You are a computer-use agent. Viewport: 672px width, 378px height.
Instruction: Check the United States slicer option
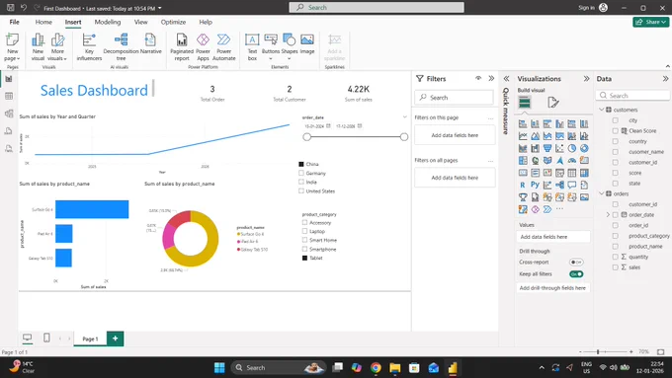point(301,190)
